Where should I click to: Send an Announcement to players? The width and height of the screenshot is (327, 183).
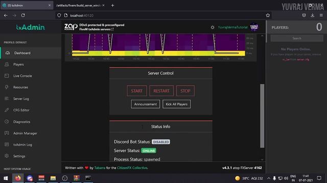(x=145, y=104)
